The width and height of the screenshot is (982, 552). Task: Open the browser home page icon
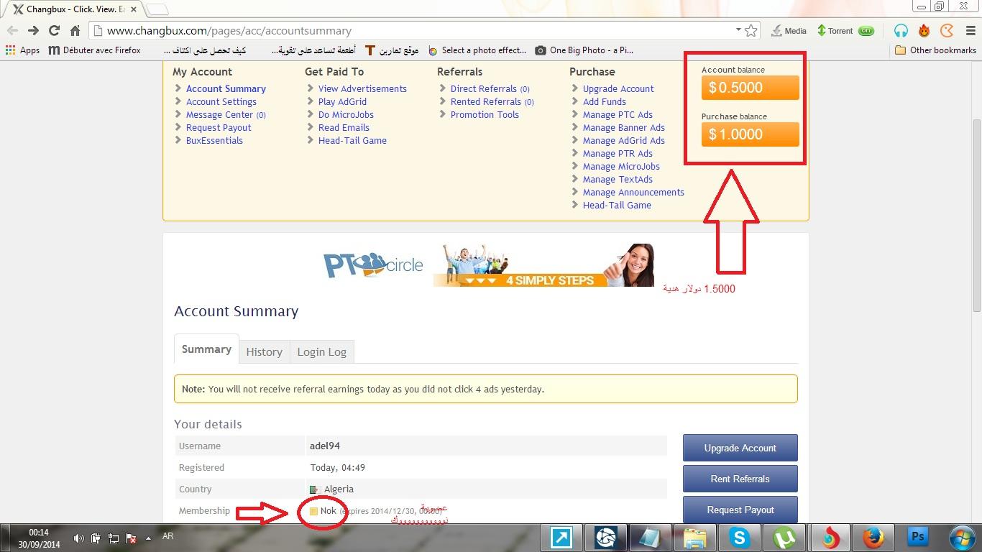(x=75, y=31)
